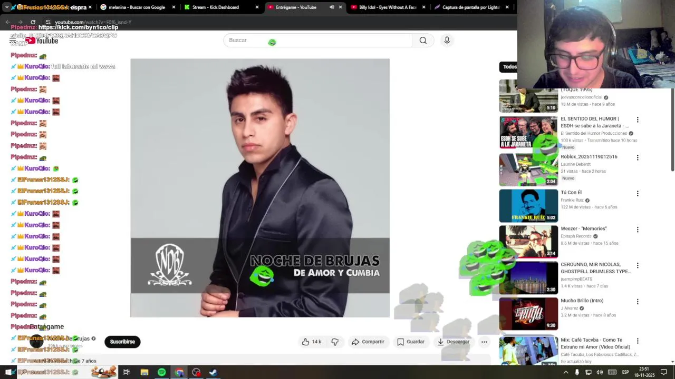This screenshot has height=379, width=675.
Task: Click the browser address bar URL
Action: tap(93, 22)
